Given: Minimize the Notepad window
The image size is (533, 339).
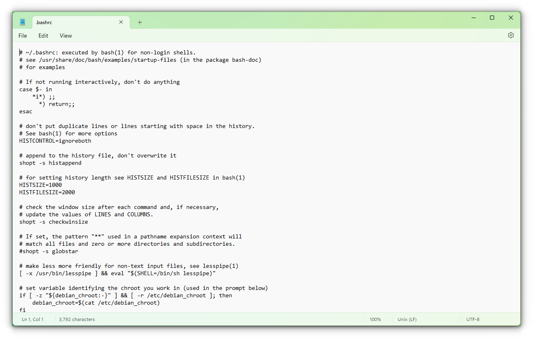Looking at the screenshot, I should (x=473, y=18).
